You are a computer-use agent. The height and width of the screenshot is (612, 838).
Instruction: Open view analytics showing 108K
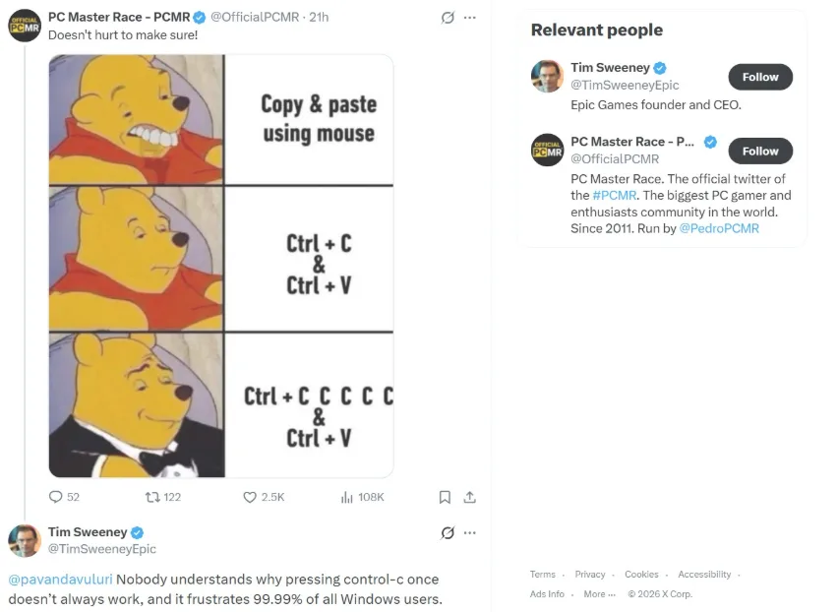pos(362,497)
